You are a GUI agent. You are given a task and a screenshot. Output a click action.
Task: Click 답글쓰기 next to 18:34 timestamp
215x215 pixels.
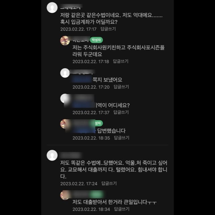point(122,209)
